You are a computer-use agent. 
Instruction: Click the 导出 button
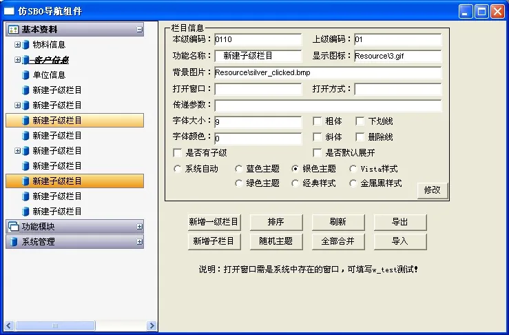(x=400, y=222)
